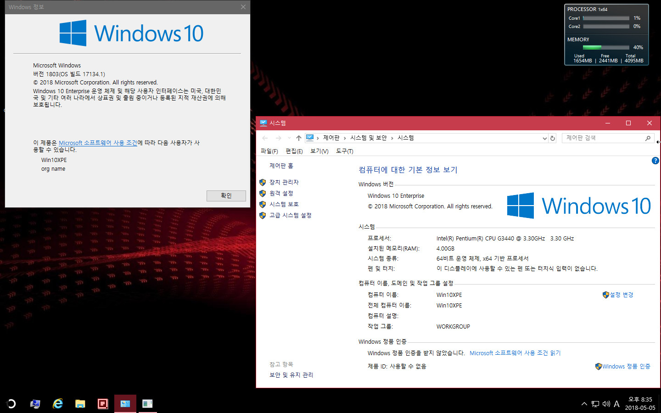Screen dimensions: 661x413
Task: Click the memory usage bar in gadget
Action: pyautogui.click(x=606, y=47)
